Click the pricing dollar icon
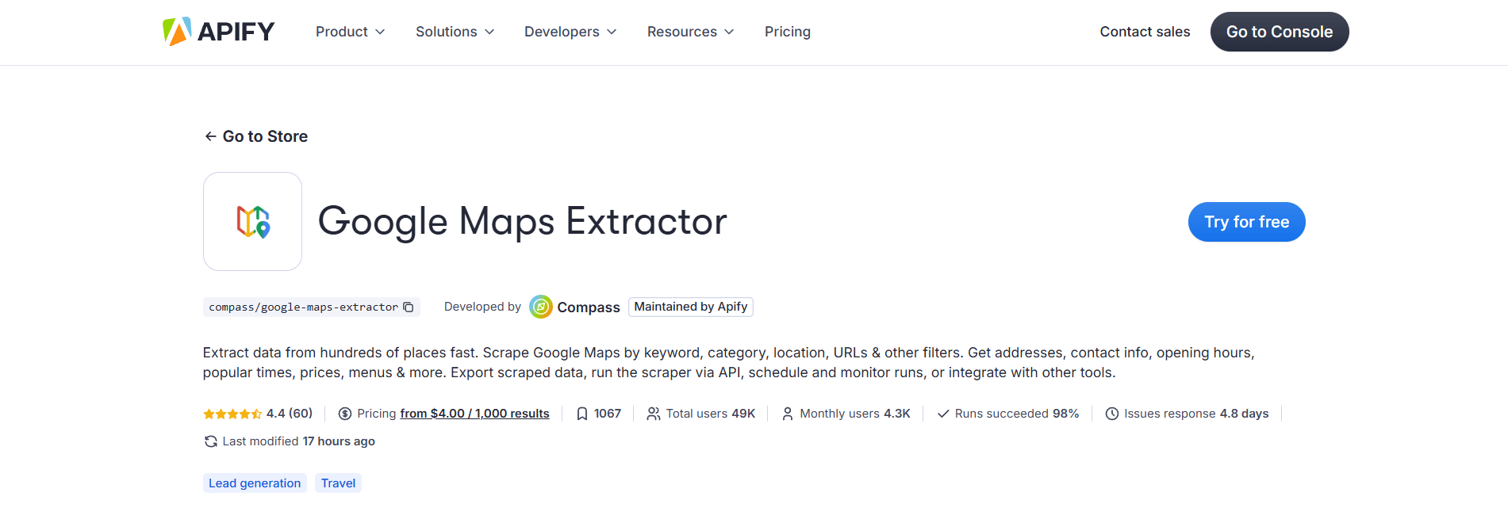 coord(345,414)
